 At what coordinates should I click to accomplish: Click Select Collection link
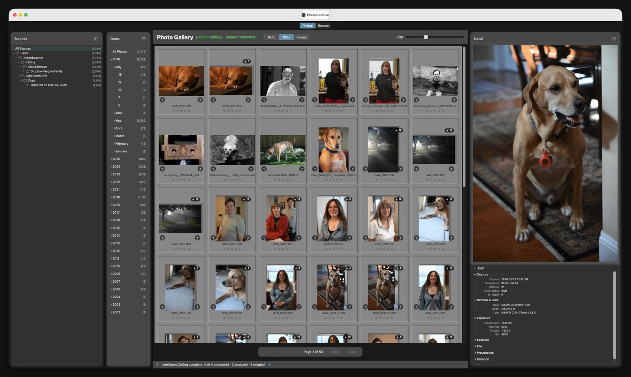[241, 37]
